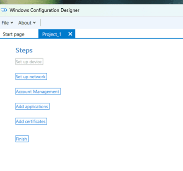
Task: Click the vertical separator after About
Action: [x=40, y=23]
